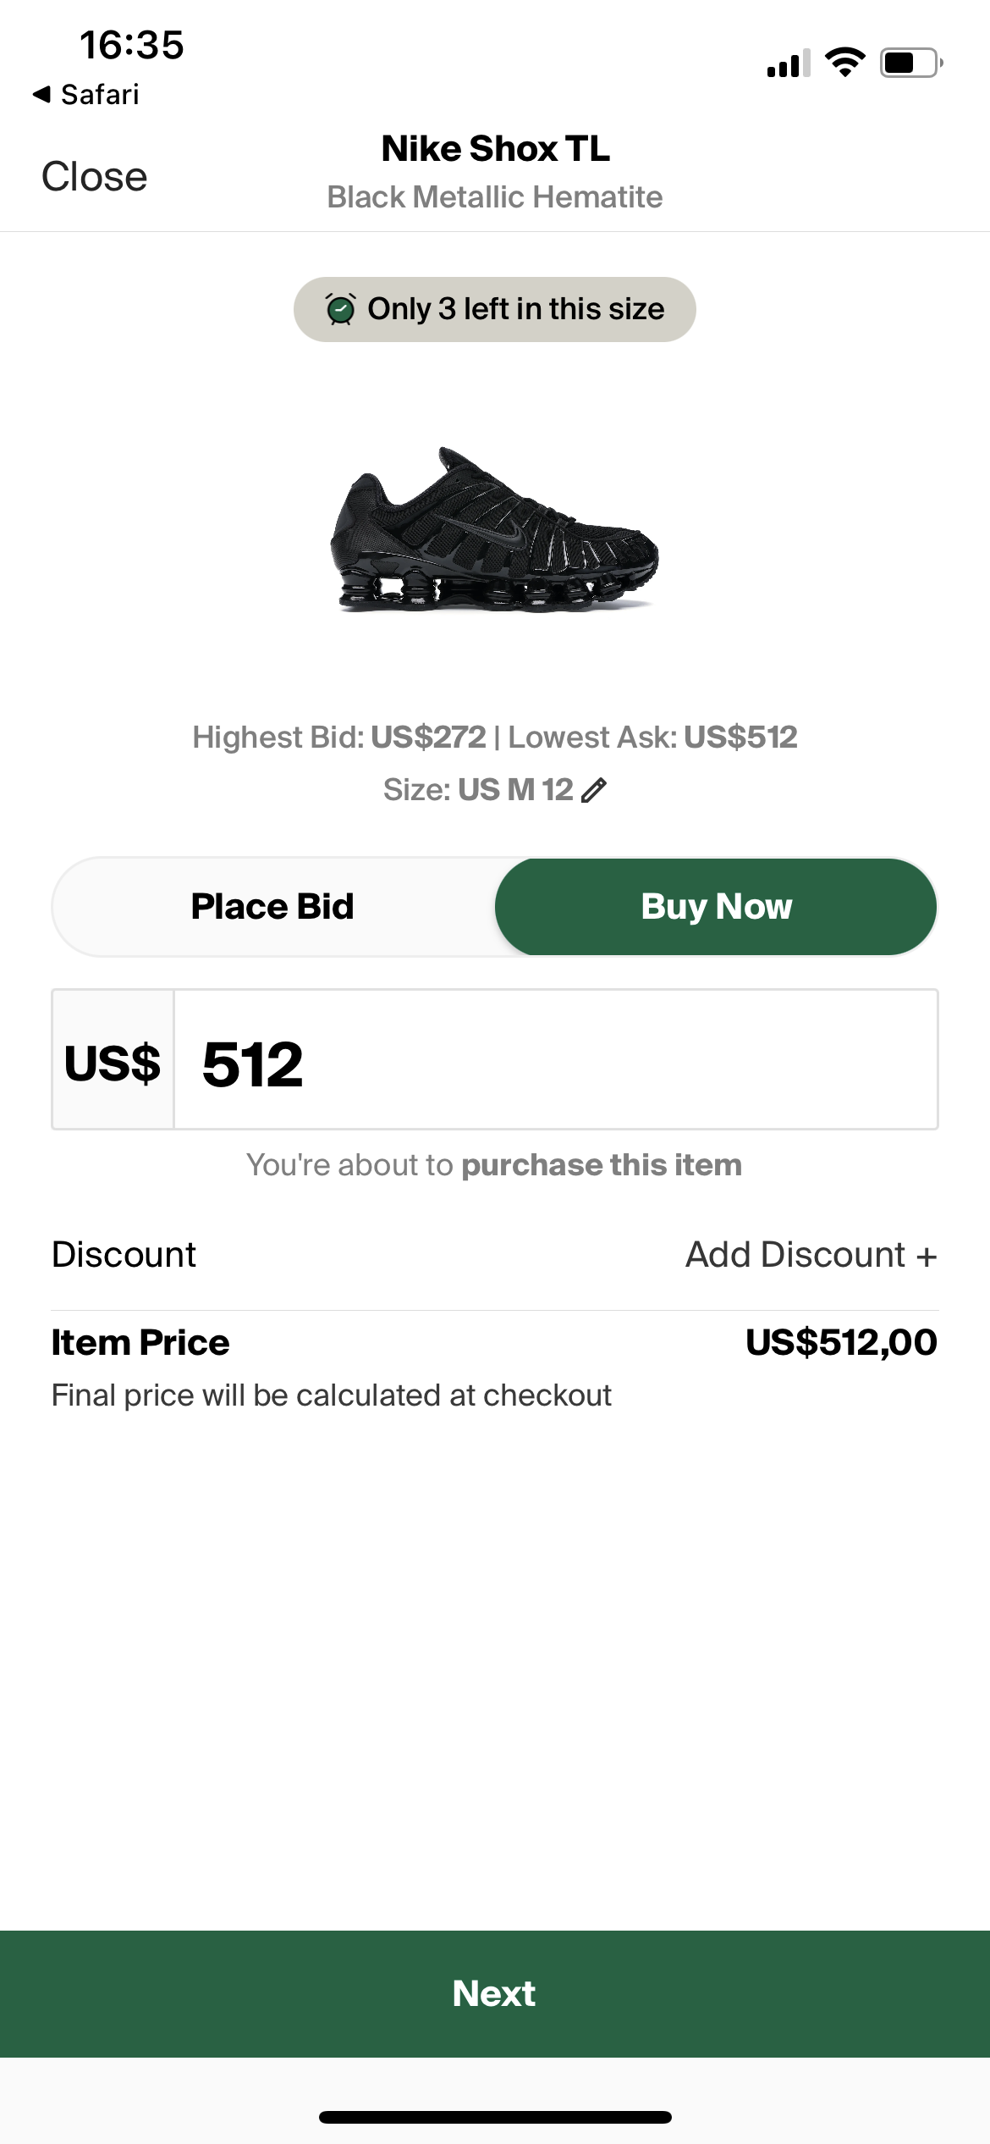Tap the Highest Bid US$272 text
The width and height of the screenshot is (990, 2144).
pyautogui.click(x=339, y=738)
